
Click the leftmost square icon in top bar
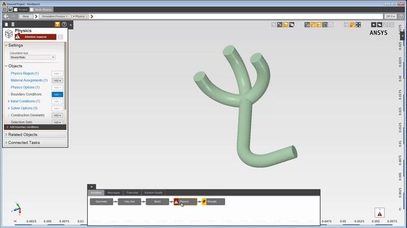point(4,9)
